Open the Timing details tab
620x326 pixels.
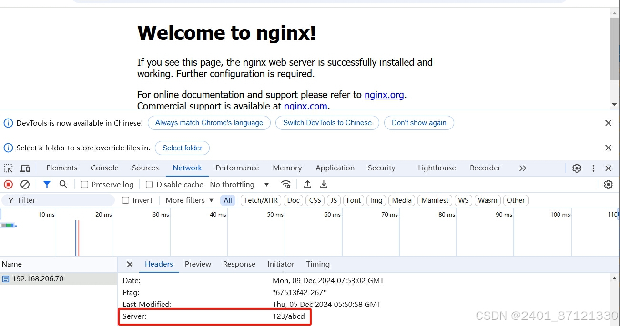318,264
